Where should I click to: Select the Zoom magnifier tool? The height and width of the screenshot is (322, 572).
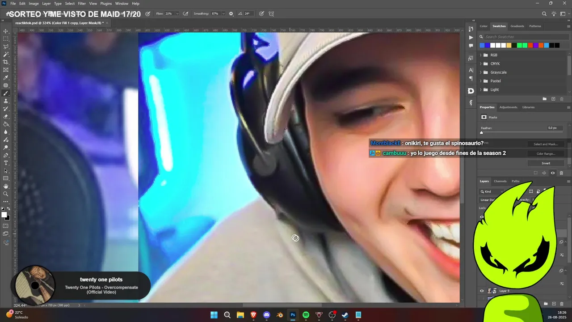tap(6, 194)
